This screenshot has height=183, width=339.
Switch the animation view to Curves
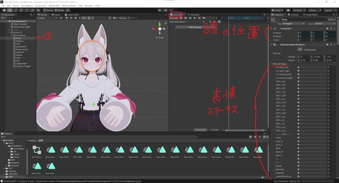(x=215, y=130)
